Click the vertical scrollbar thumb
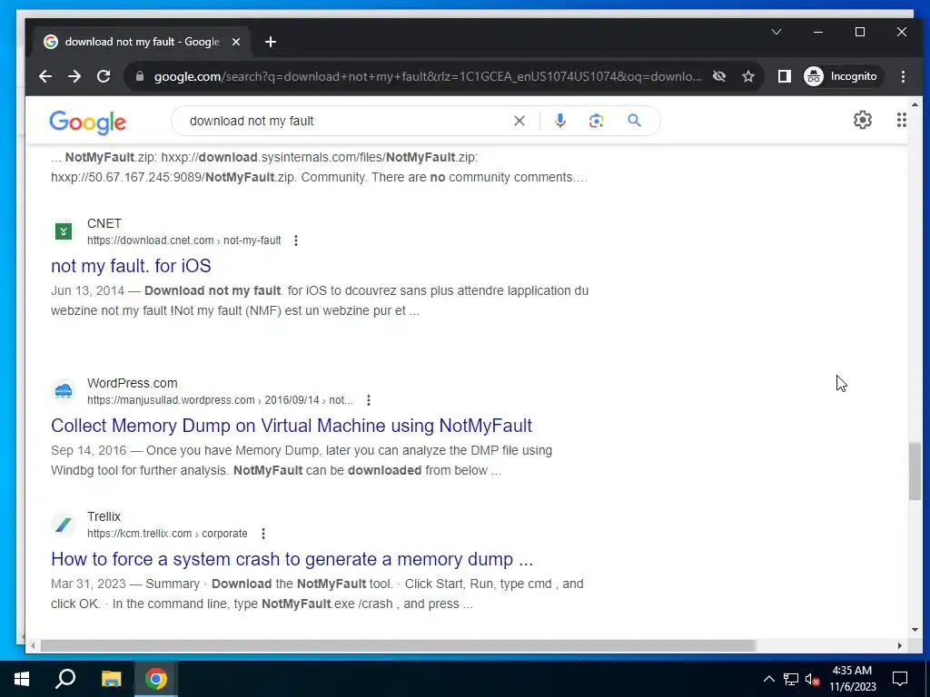Viewport: 930px width, 697px height. click(915, 471)
